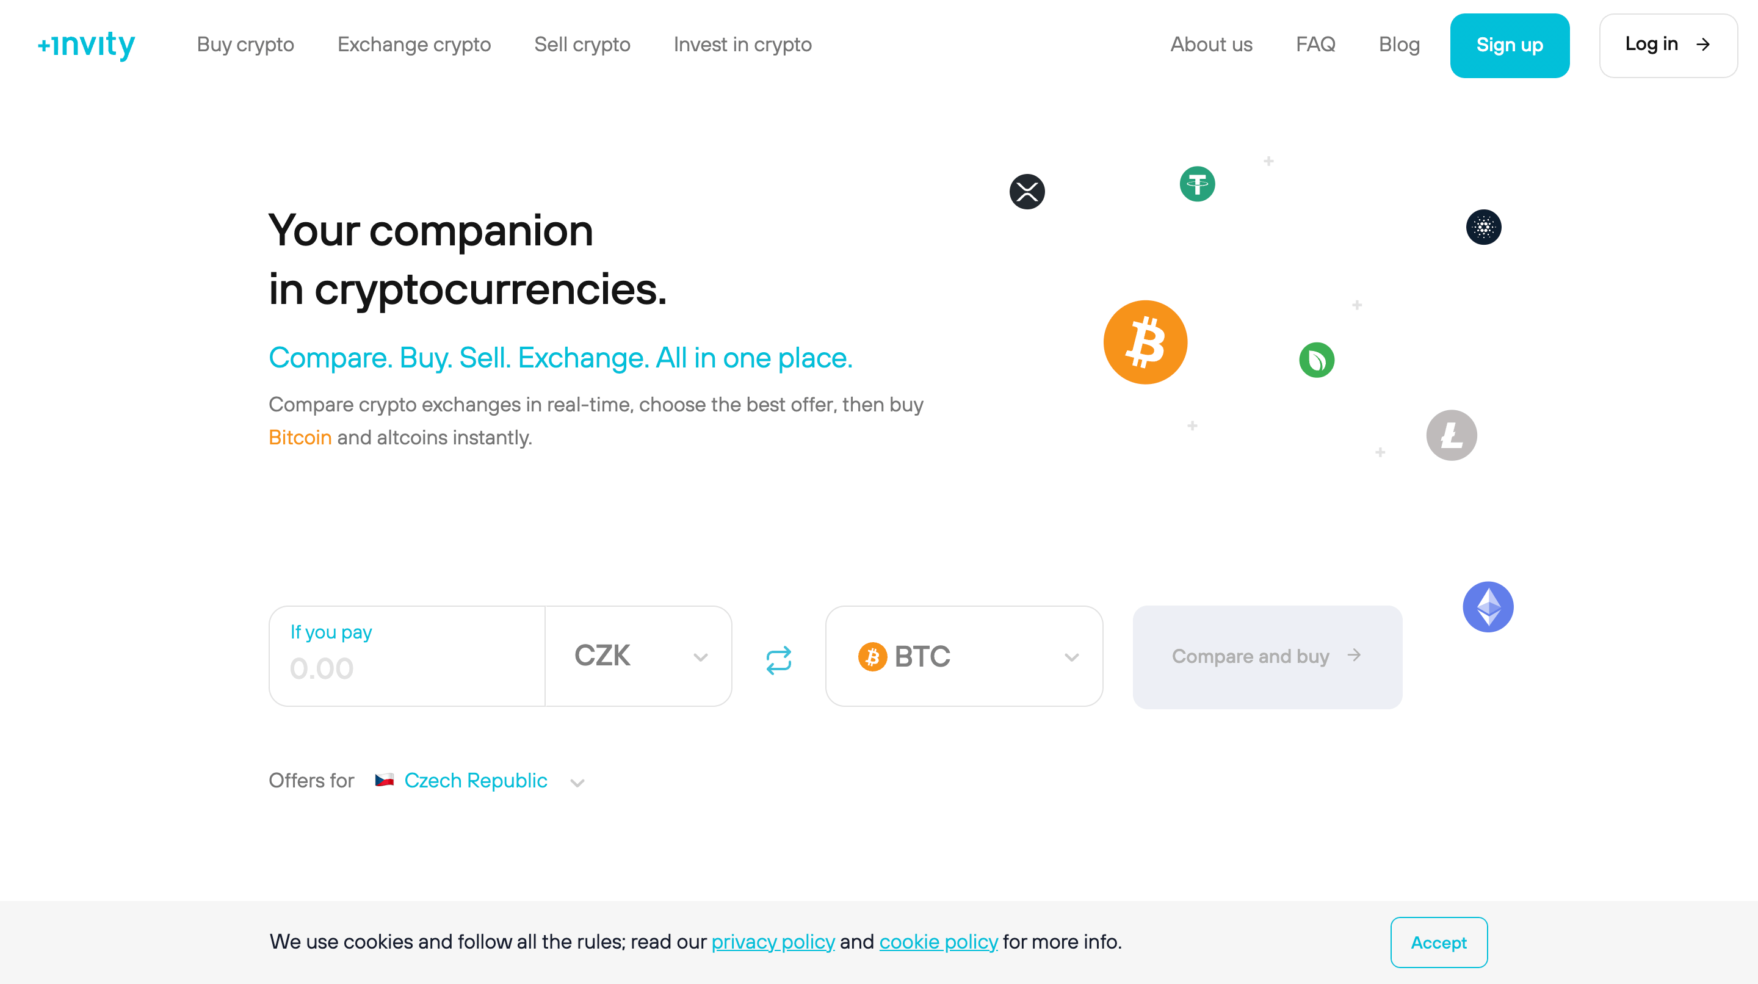Click the Litecoin grey coin icon
Viewport: 1758px width, 984px height.
coord(1452,435)
